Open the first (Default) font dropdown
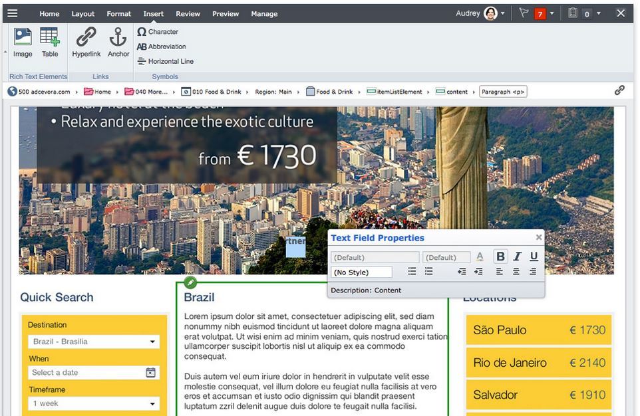 pyautogui.click(x=375, y=257)
